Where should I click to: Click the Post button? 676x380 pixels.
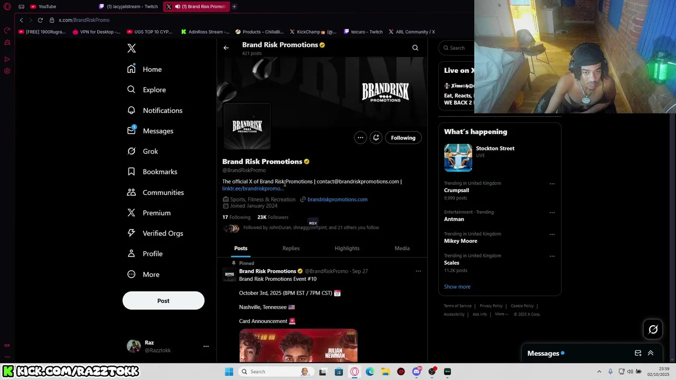tap(163, 301)
